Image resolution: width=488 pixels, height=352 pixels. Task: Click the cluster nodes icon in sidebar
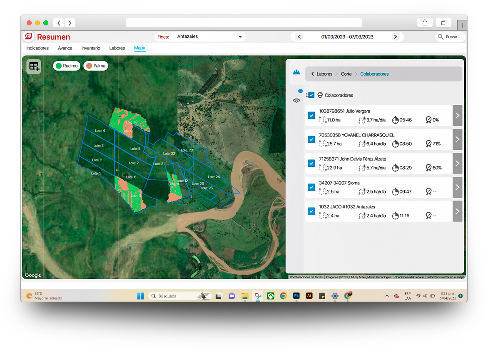tap(296, 100)
